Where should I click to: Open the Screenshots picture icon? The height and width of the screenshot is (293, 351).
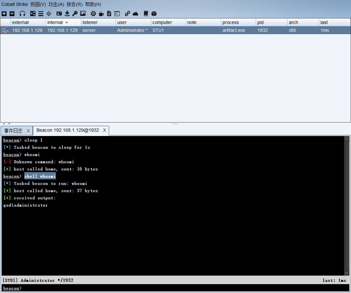click(x=83, y=14)
